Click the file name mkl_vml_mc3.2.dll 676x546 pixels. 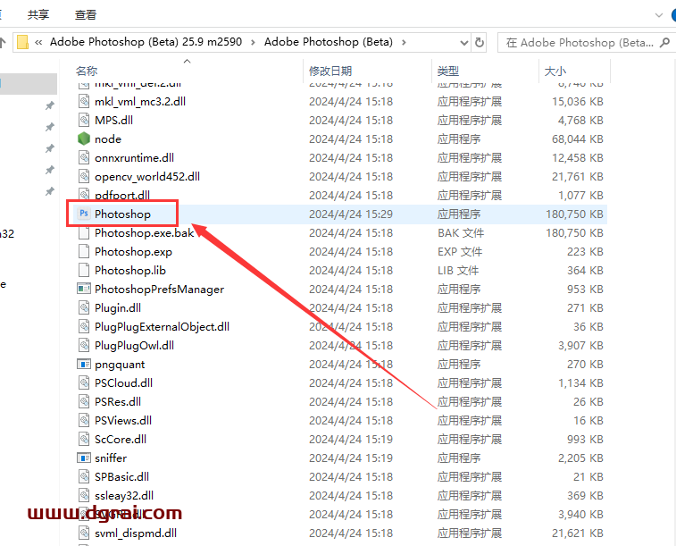pos(140,101)
